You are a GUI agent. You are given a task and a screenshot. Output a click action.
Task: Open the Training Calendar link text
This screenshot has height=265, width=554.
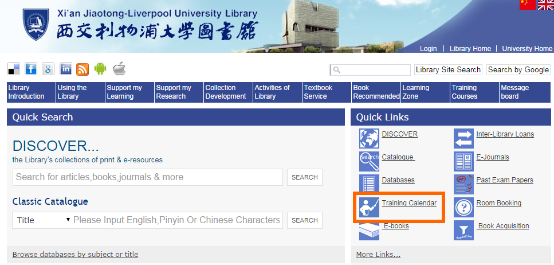point(409,203)
